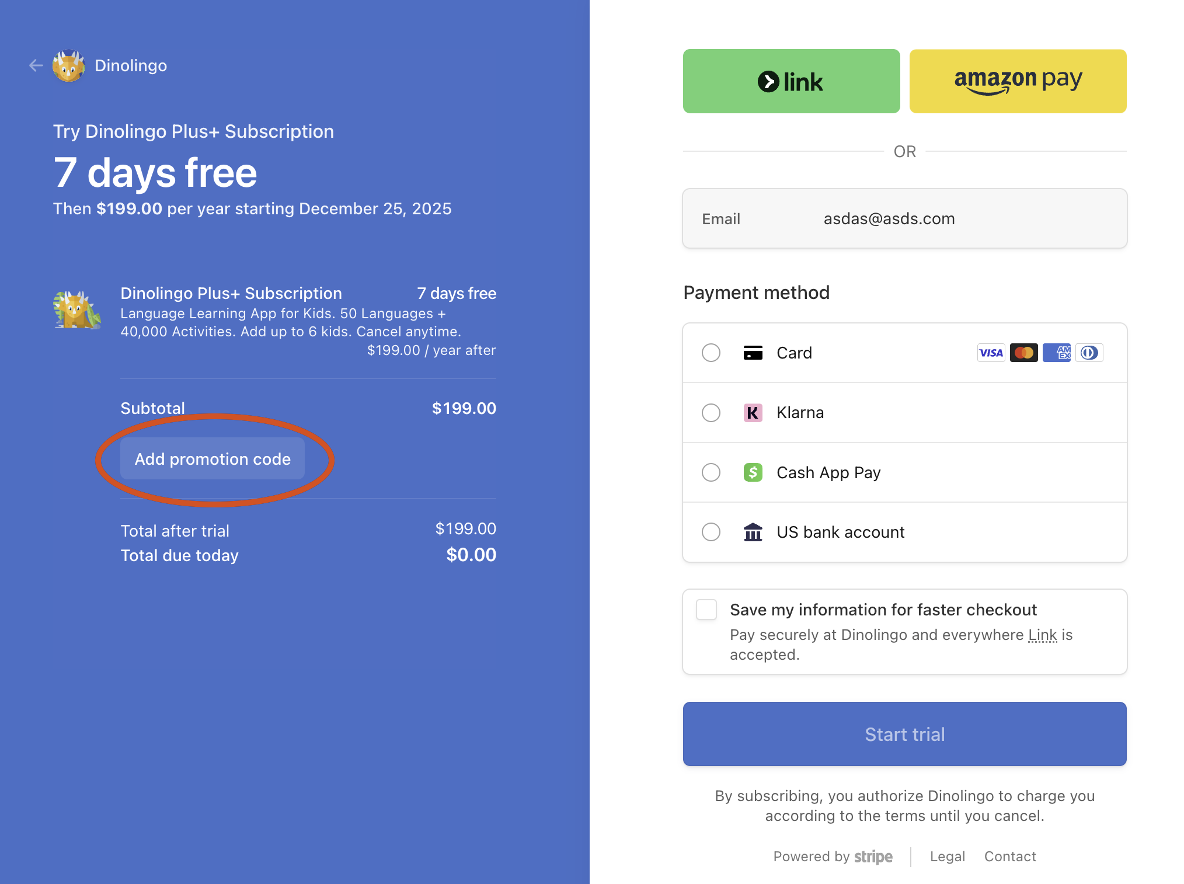Click the US bank building icon
The image size is (1184, 884).
tap(753, 532)
